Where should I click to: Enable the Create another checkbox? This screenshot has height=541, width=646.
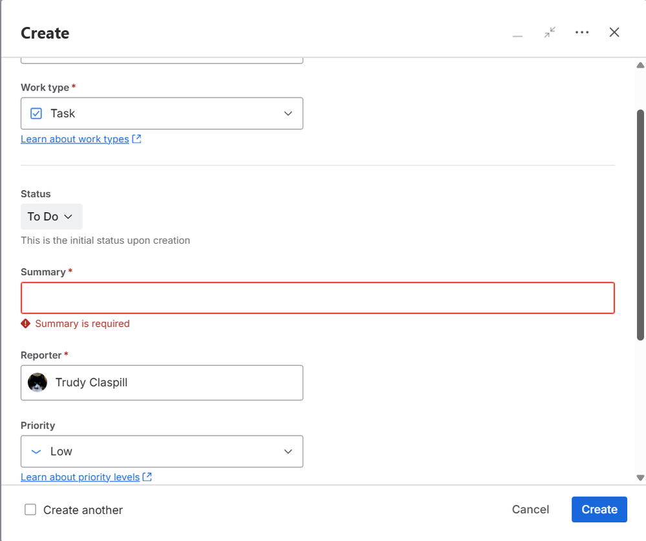point(30,510)
